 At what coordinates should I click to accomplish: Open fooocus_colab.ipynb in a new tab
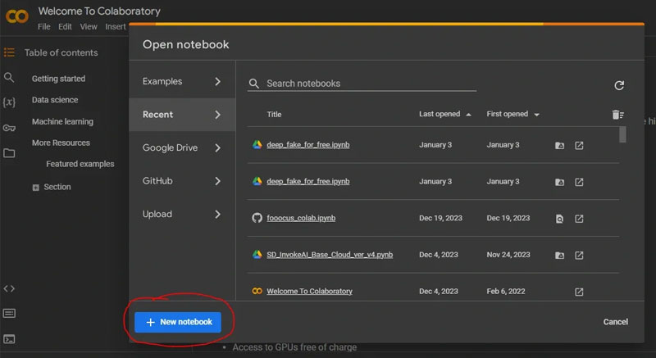click(579, 219)
